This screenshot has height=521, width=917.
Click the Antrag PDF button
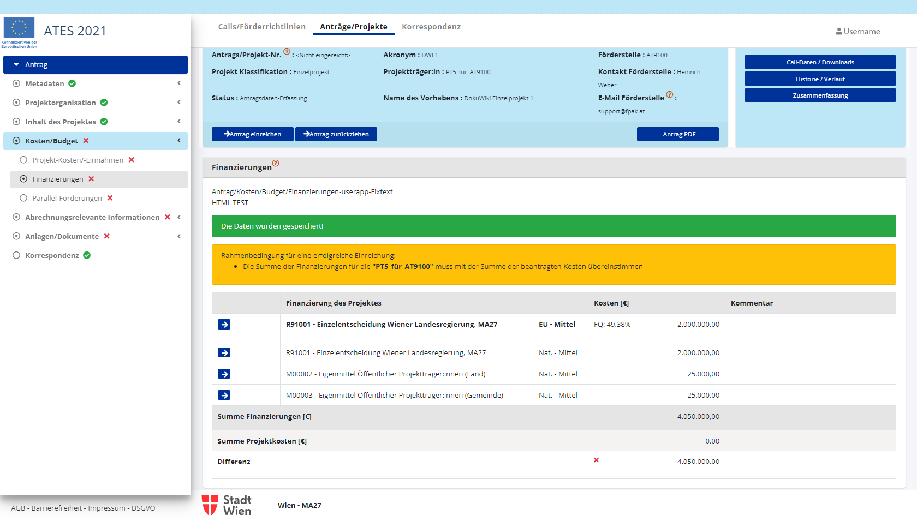pos(677,134)
